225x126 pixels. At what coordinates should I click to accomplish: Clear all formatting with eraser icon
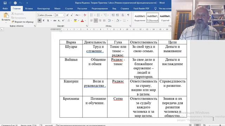(x=85, y=15)
